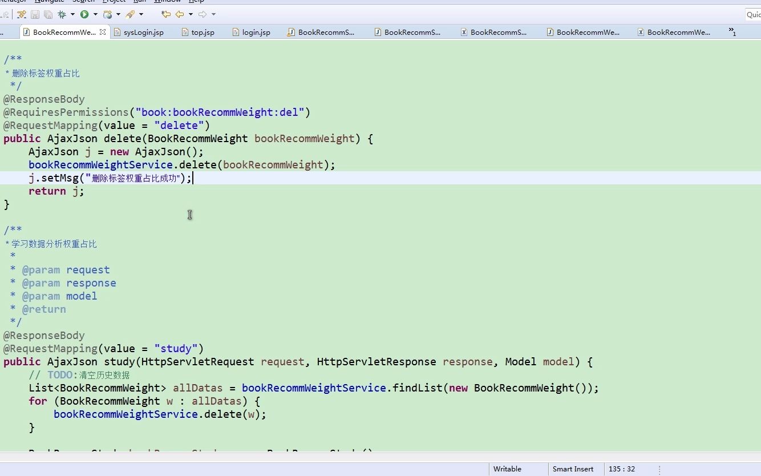The width and height of the screenshot is (761, 476).
Task: Open the inactive Java BookRecommWe... tab
Action: point(583,33)
